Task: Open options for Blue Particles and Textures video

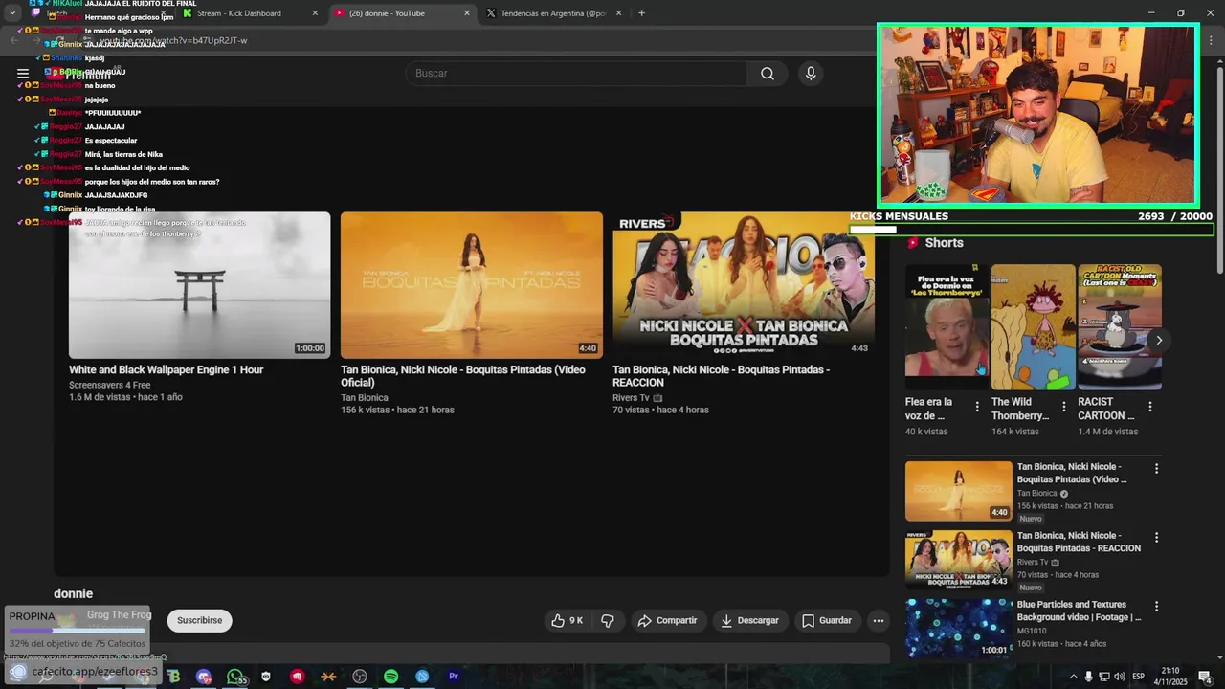Action: (x=1156, y=607)
